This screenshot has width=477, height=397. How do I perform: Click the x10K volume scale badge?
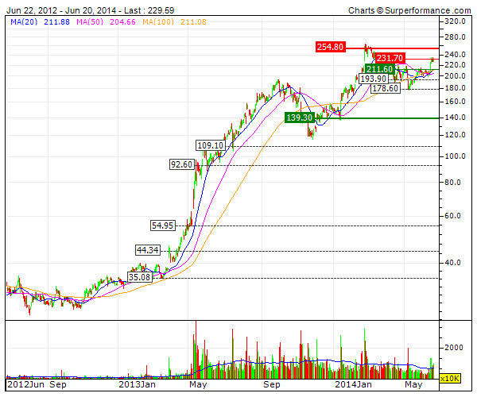450,379
